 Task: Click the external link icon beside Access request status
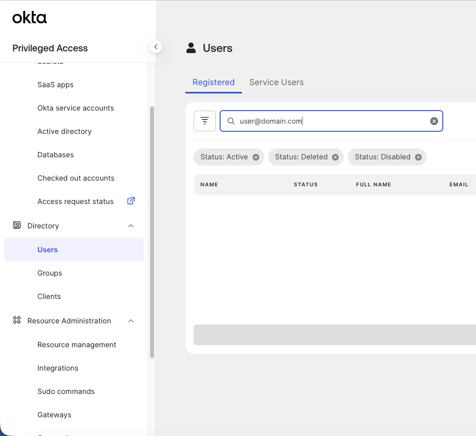[x=131, y=201]
